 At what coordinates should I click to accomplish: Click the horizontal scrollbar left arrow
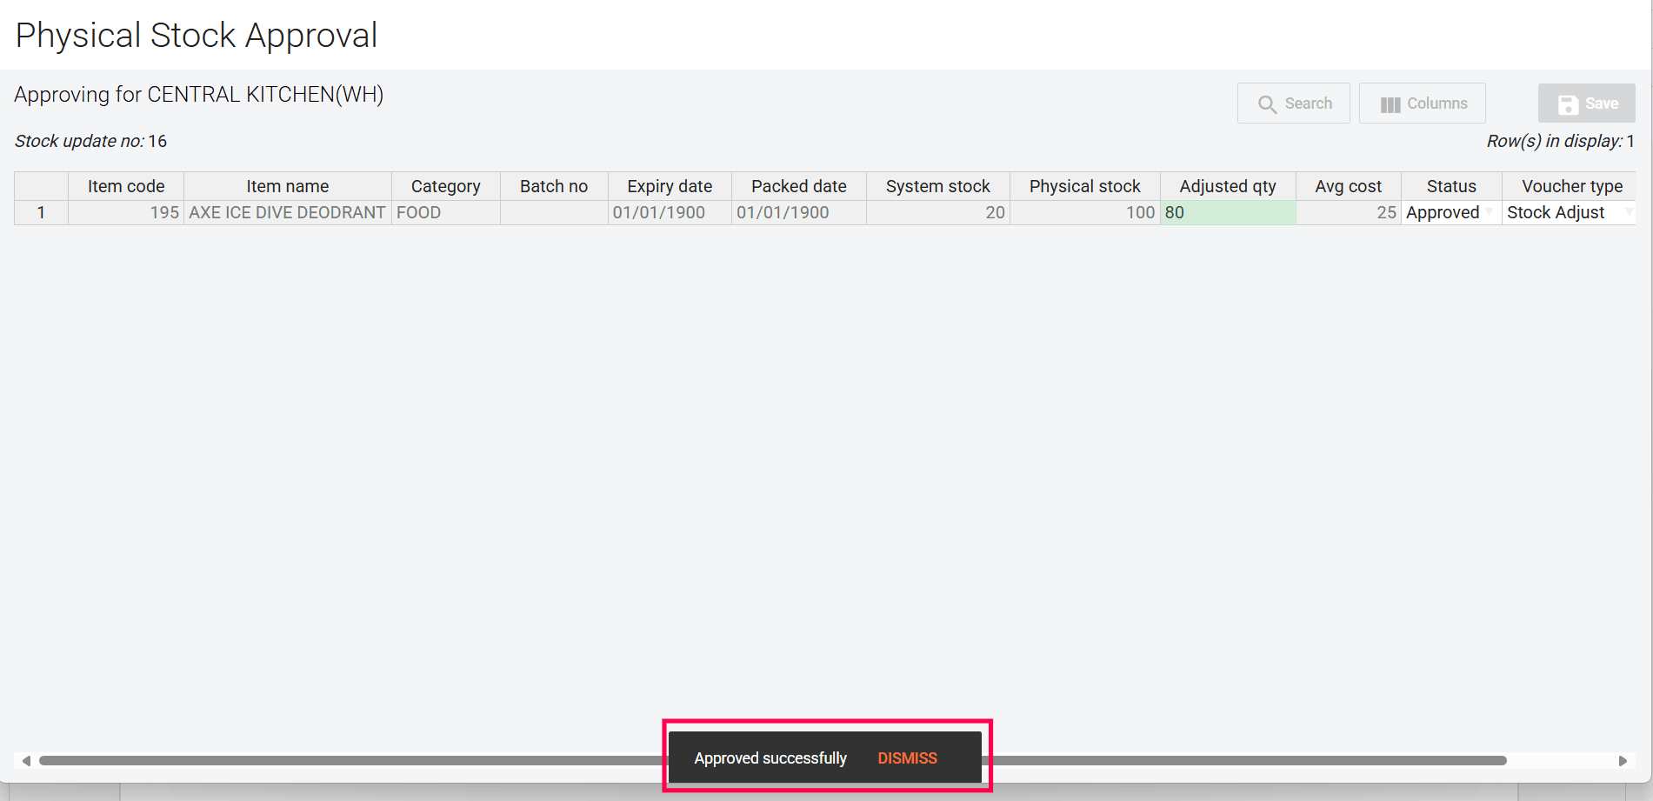point(26,760)
